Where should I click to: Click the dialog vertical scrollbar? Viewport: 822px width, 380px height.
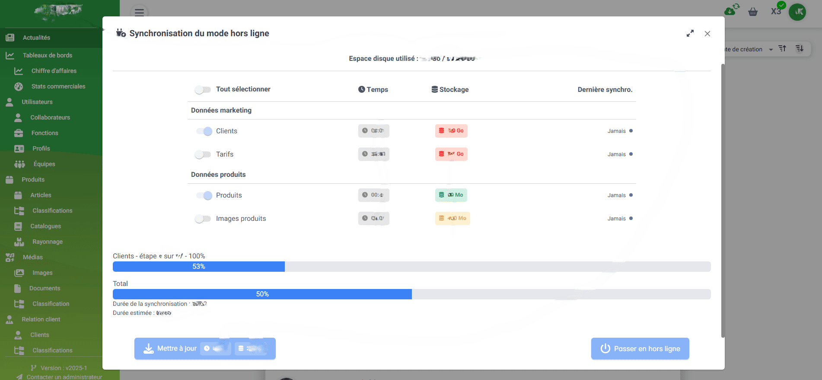[723, 201]
